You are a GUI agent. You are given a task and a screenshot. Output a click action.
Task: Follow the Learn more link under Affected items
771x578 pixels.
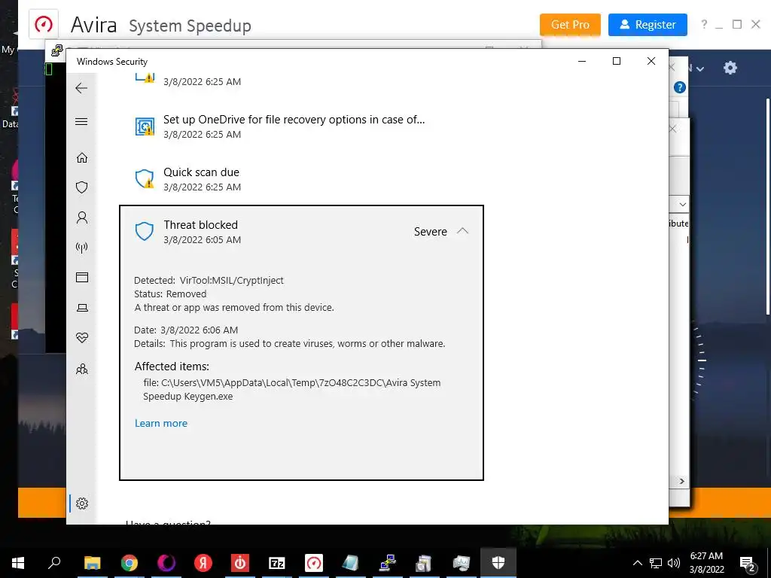[161, 423]
